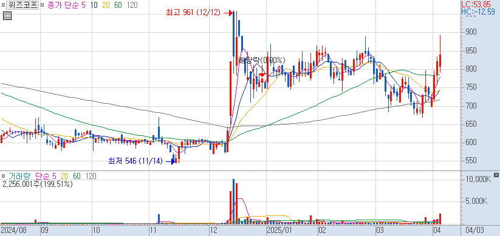Select the gray 120 price moving average label

132,5
